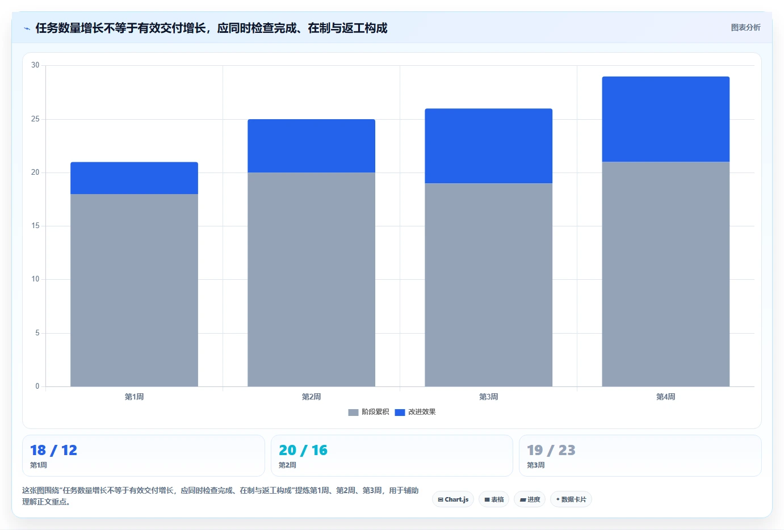Click the 第1周 x-axis label

134,397
